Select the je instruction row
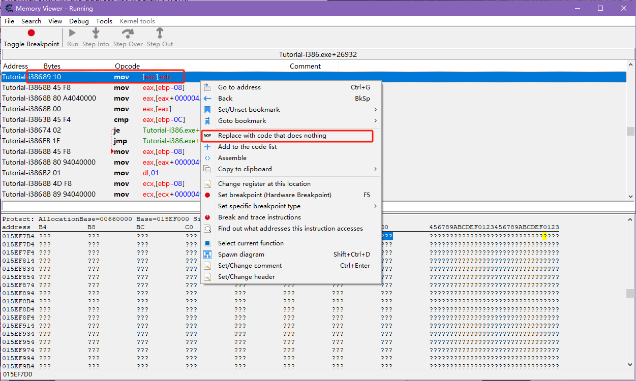Viewport: 636px width, 381px height. (x=314, y=131)
